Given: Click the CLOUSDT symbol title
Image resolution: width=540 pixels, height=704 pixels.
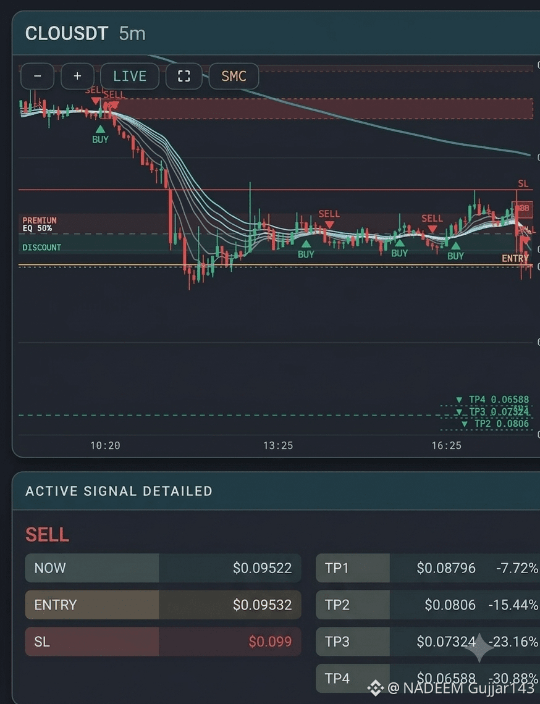Looking at the screenshot, I should (x=67, y=34).
